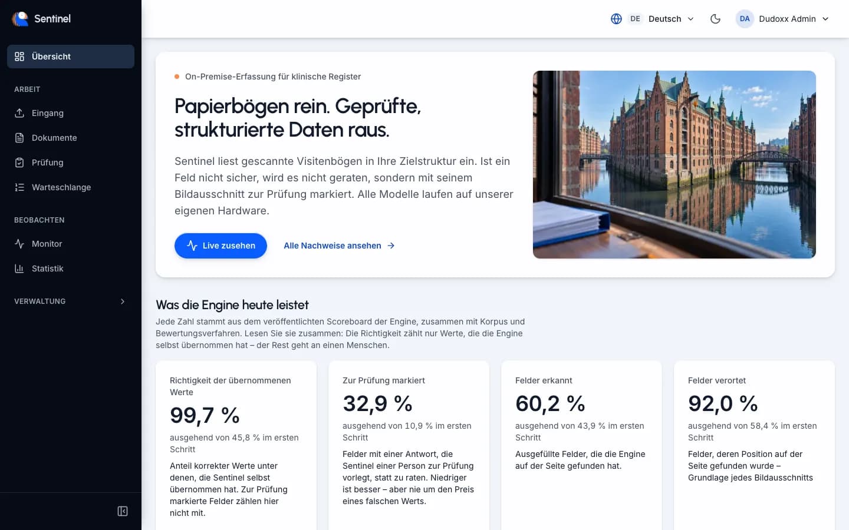The width and height of the screenshot is (849, 530).
Task: Open the Prüfung clipboard icon
Action: tap(19, 163)
